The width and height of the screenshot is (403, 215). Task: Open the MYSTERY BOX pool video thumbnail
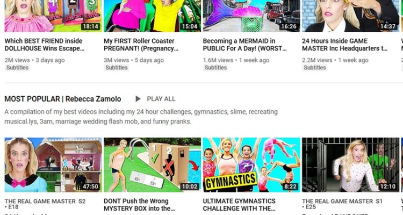pos(153,165)
